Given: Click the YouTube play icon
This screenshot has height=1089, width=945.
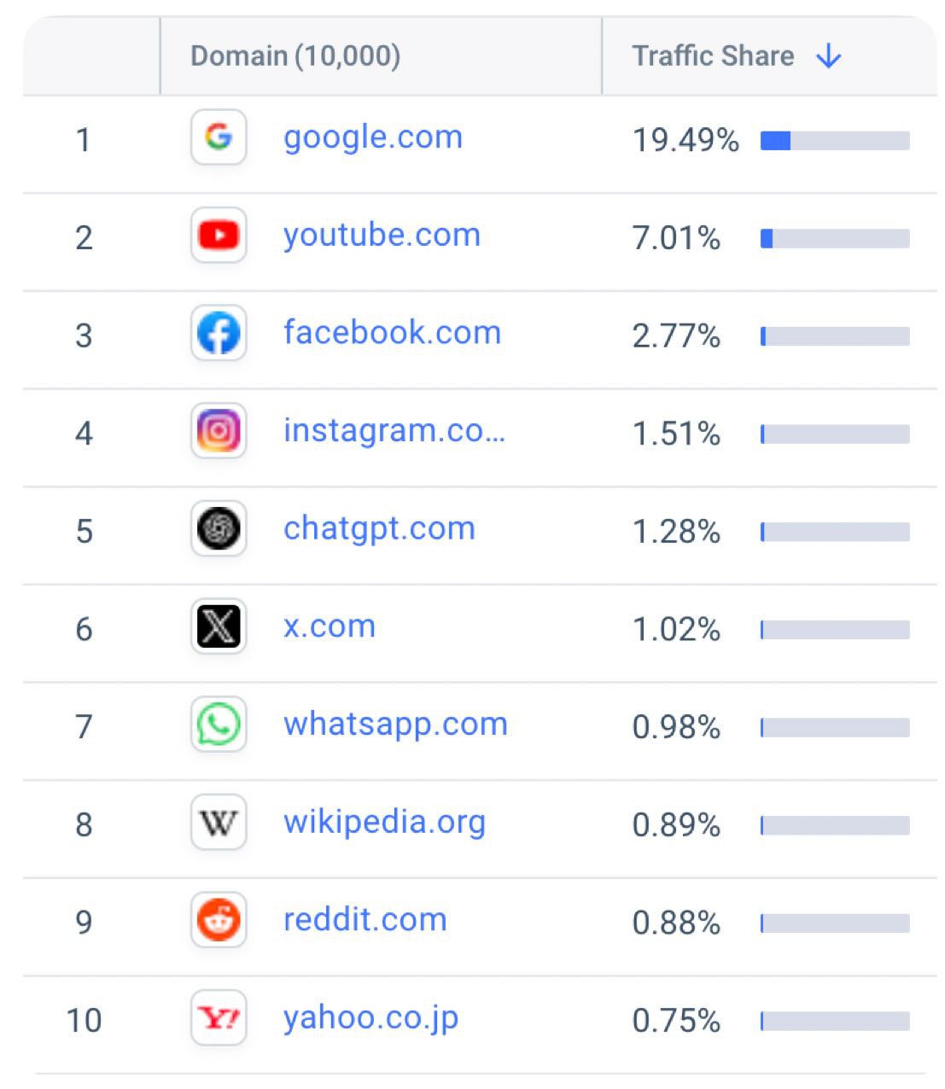Looking at the screenshot, I should pos(219,235).
